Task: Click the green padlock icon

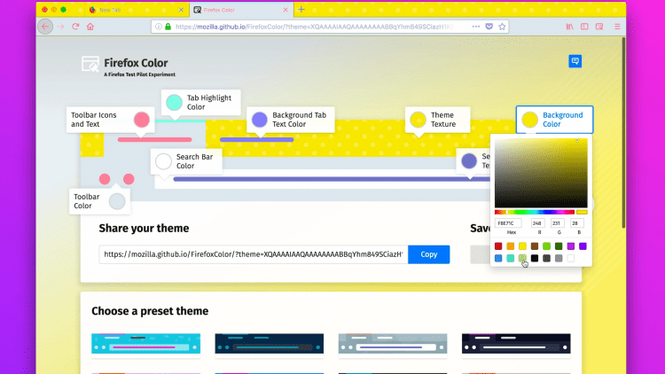Action: coord(168,27)
